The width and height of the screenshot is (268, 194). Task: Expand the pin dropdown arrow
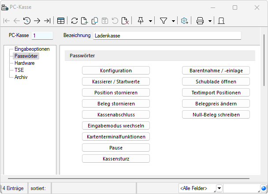click(150, 21)
